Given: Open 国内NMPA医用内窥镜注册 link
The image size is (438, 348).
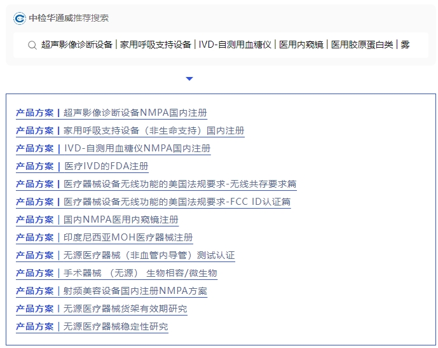Looking at the screenshot, I should 121,219.
